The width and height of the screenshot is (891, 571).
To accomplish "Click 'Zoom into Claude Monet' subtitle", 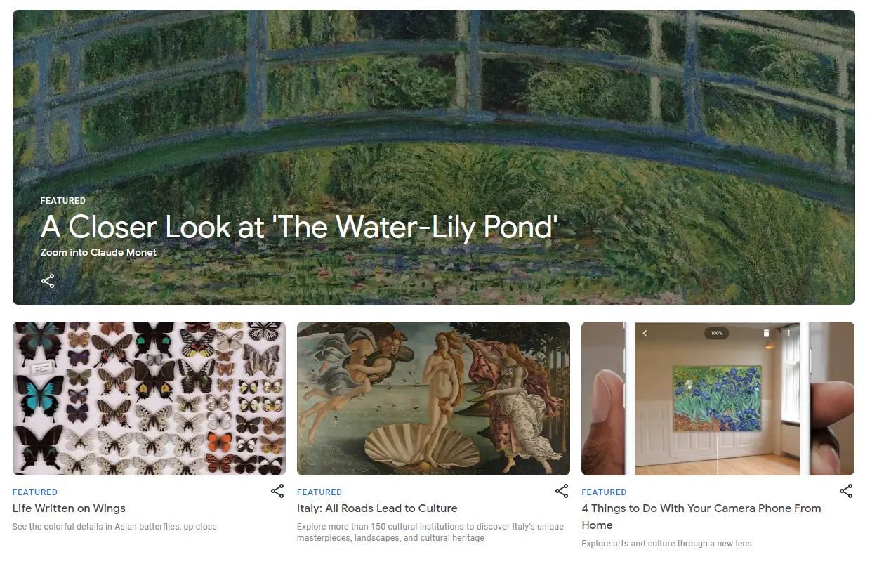I will [x=98, y=252].
